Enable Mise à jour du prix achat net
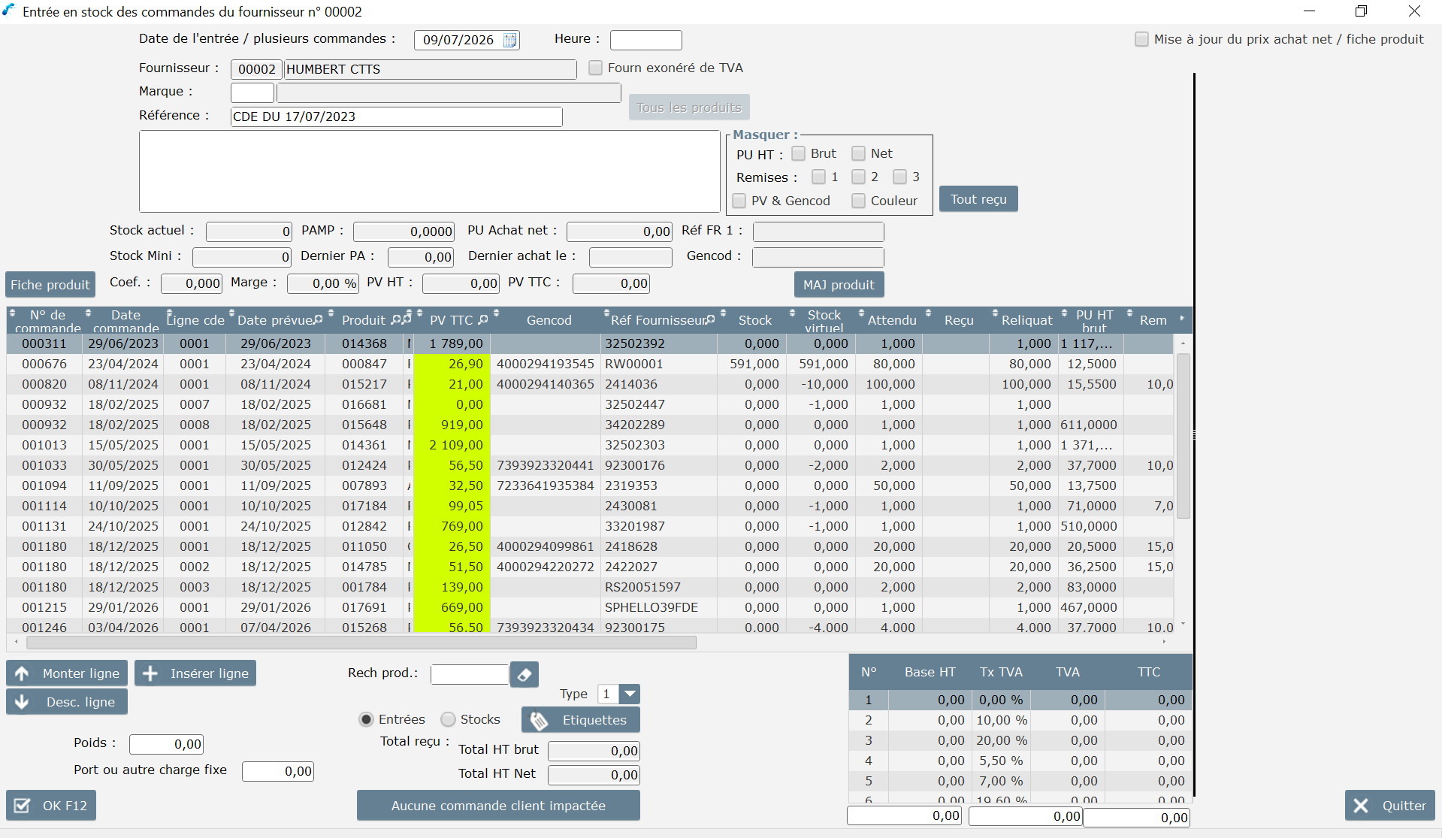This screenshot has height=838, width=1442. point(1141,39)
